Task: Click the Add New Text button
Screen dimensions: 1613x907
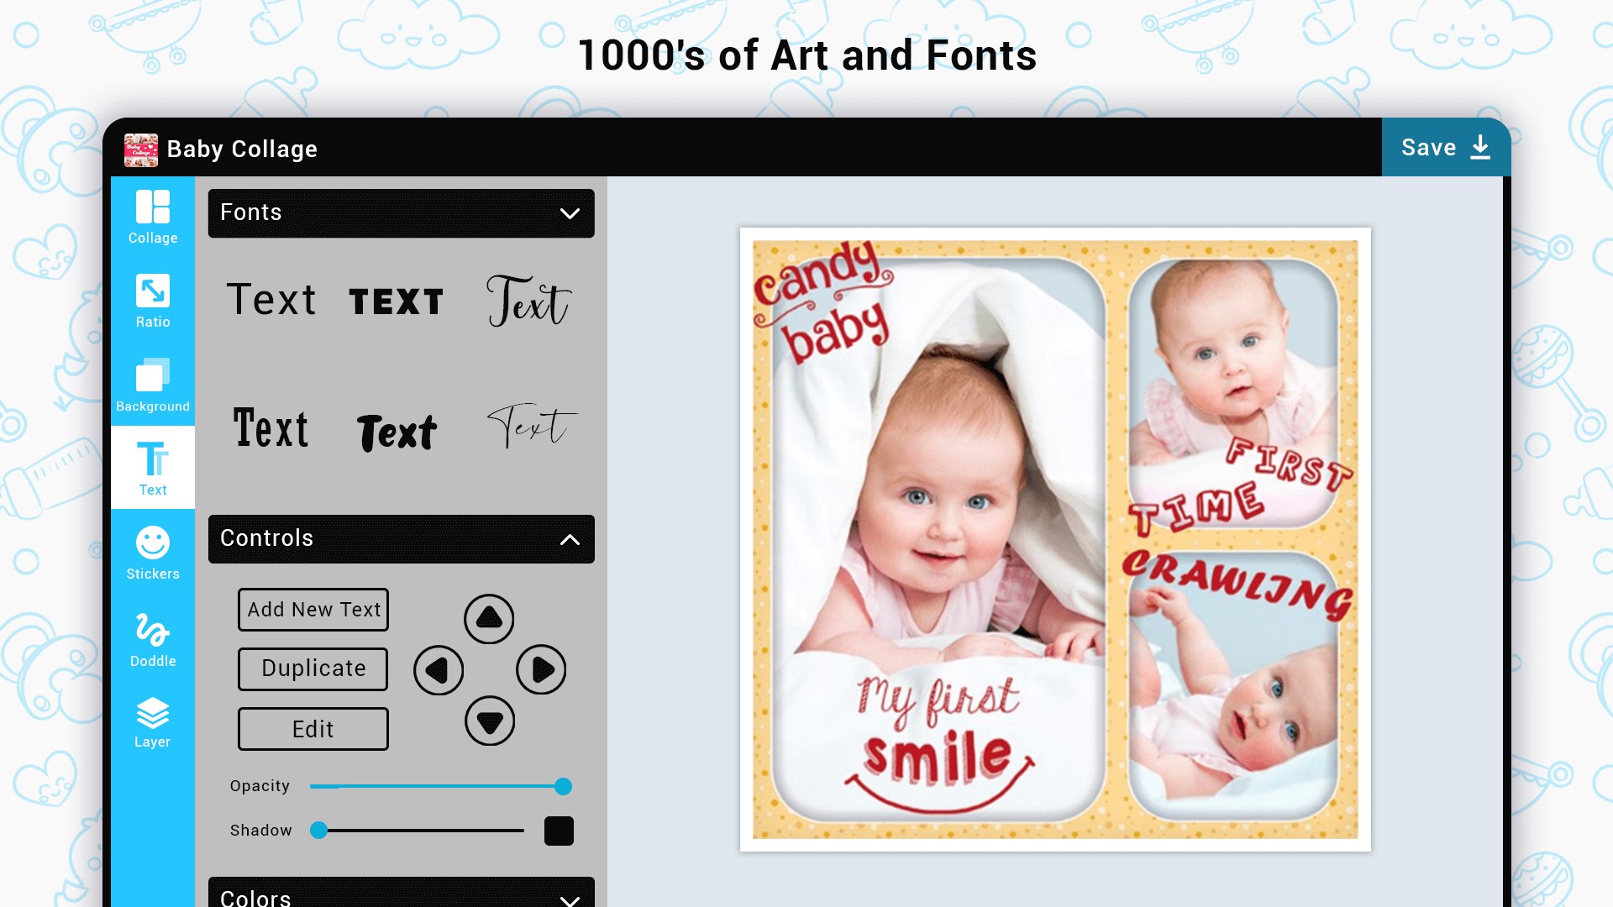Action: (x=313, y=610)
